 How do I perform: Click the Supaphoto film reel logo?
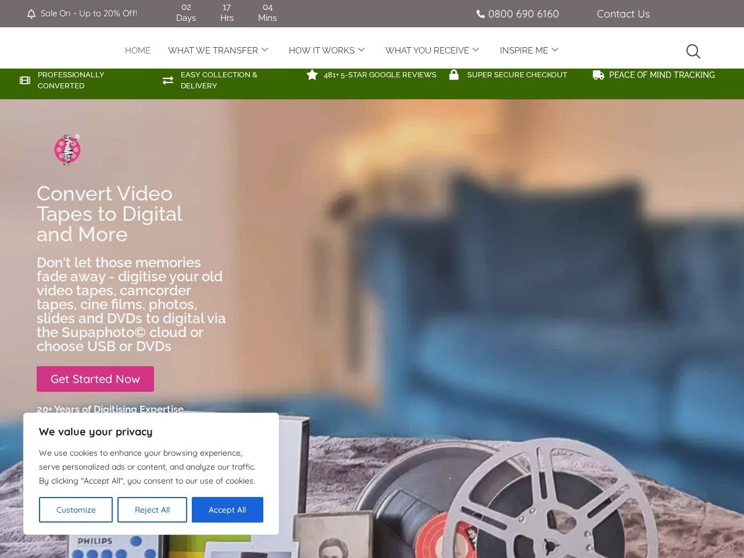67,150
